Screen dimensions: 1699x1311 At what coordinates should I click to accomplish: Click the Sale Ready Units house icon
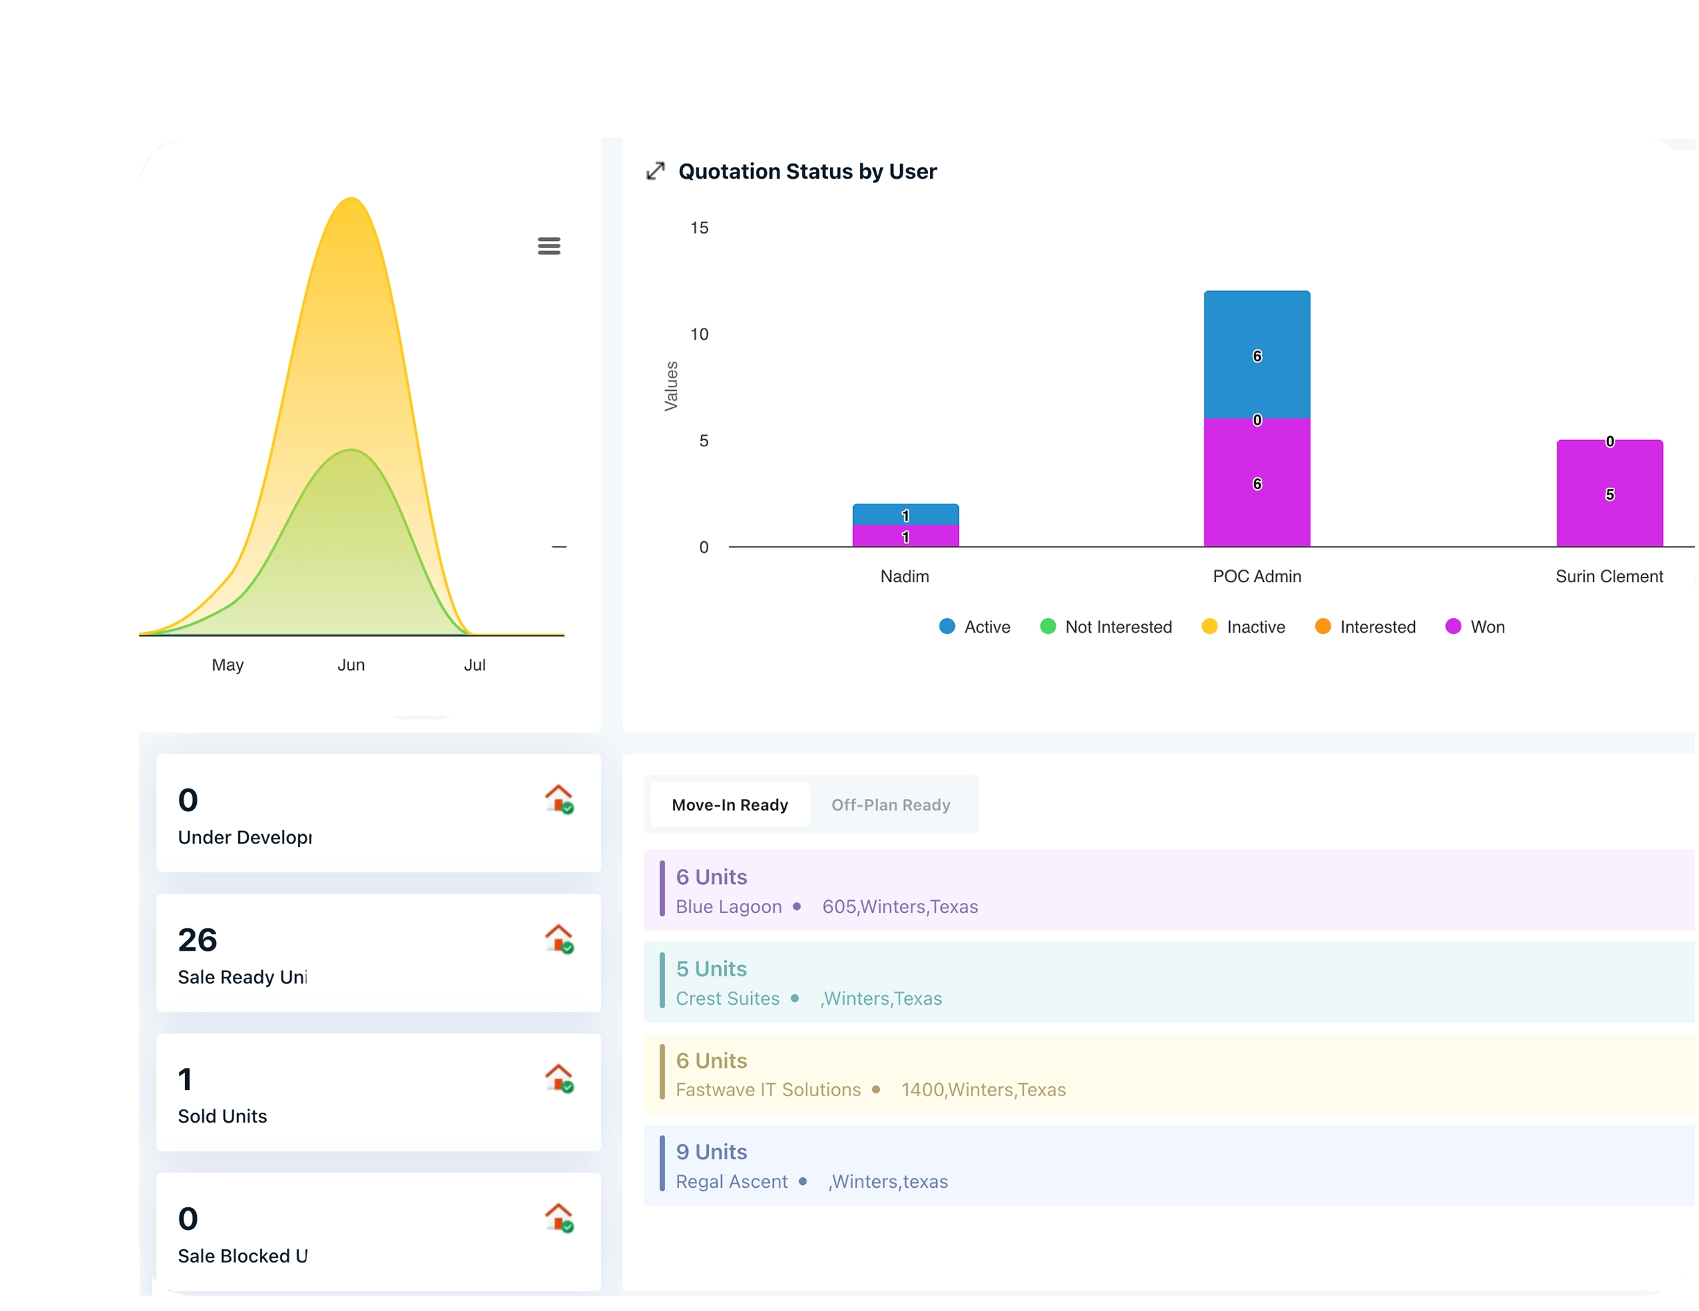tap(558, 939)
